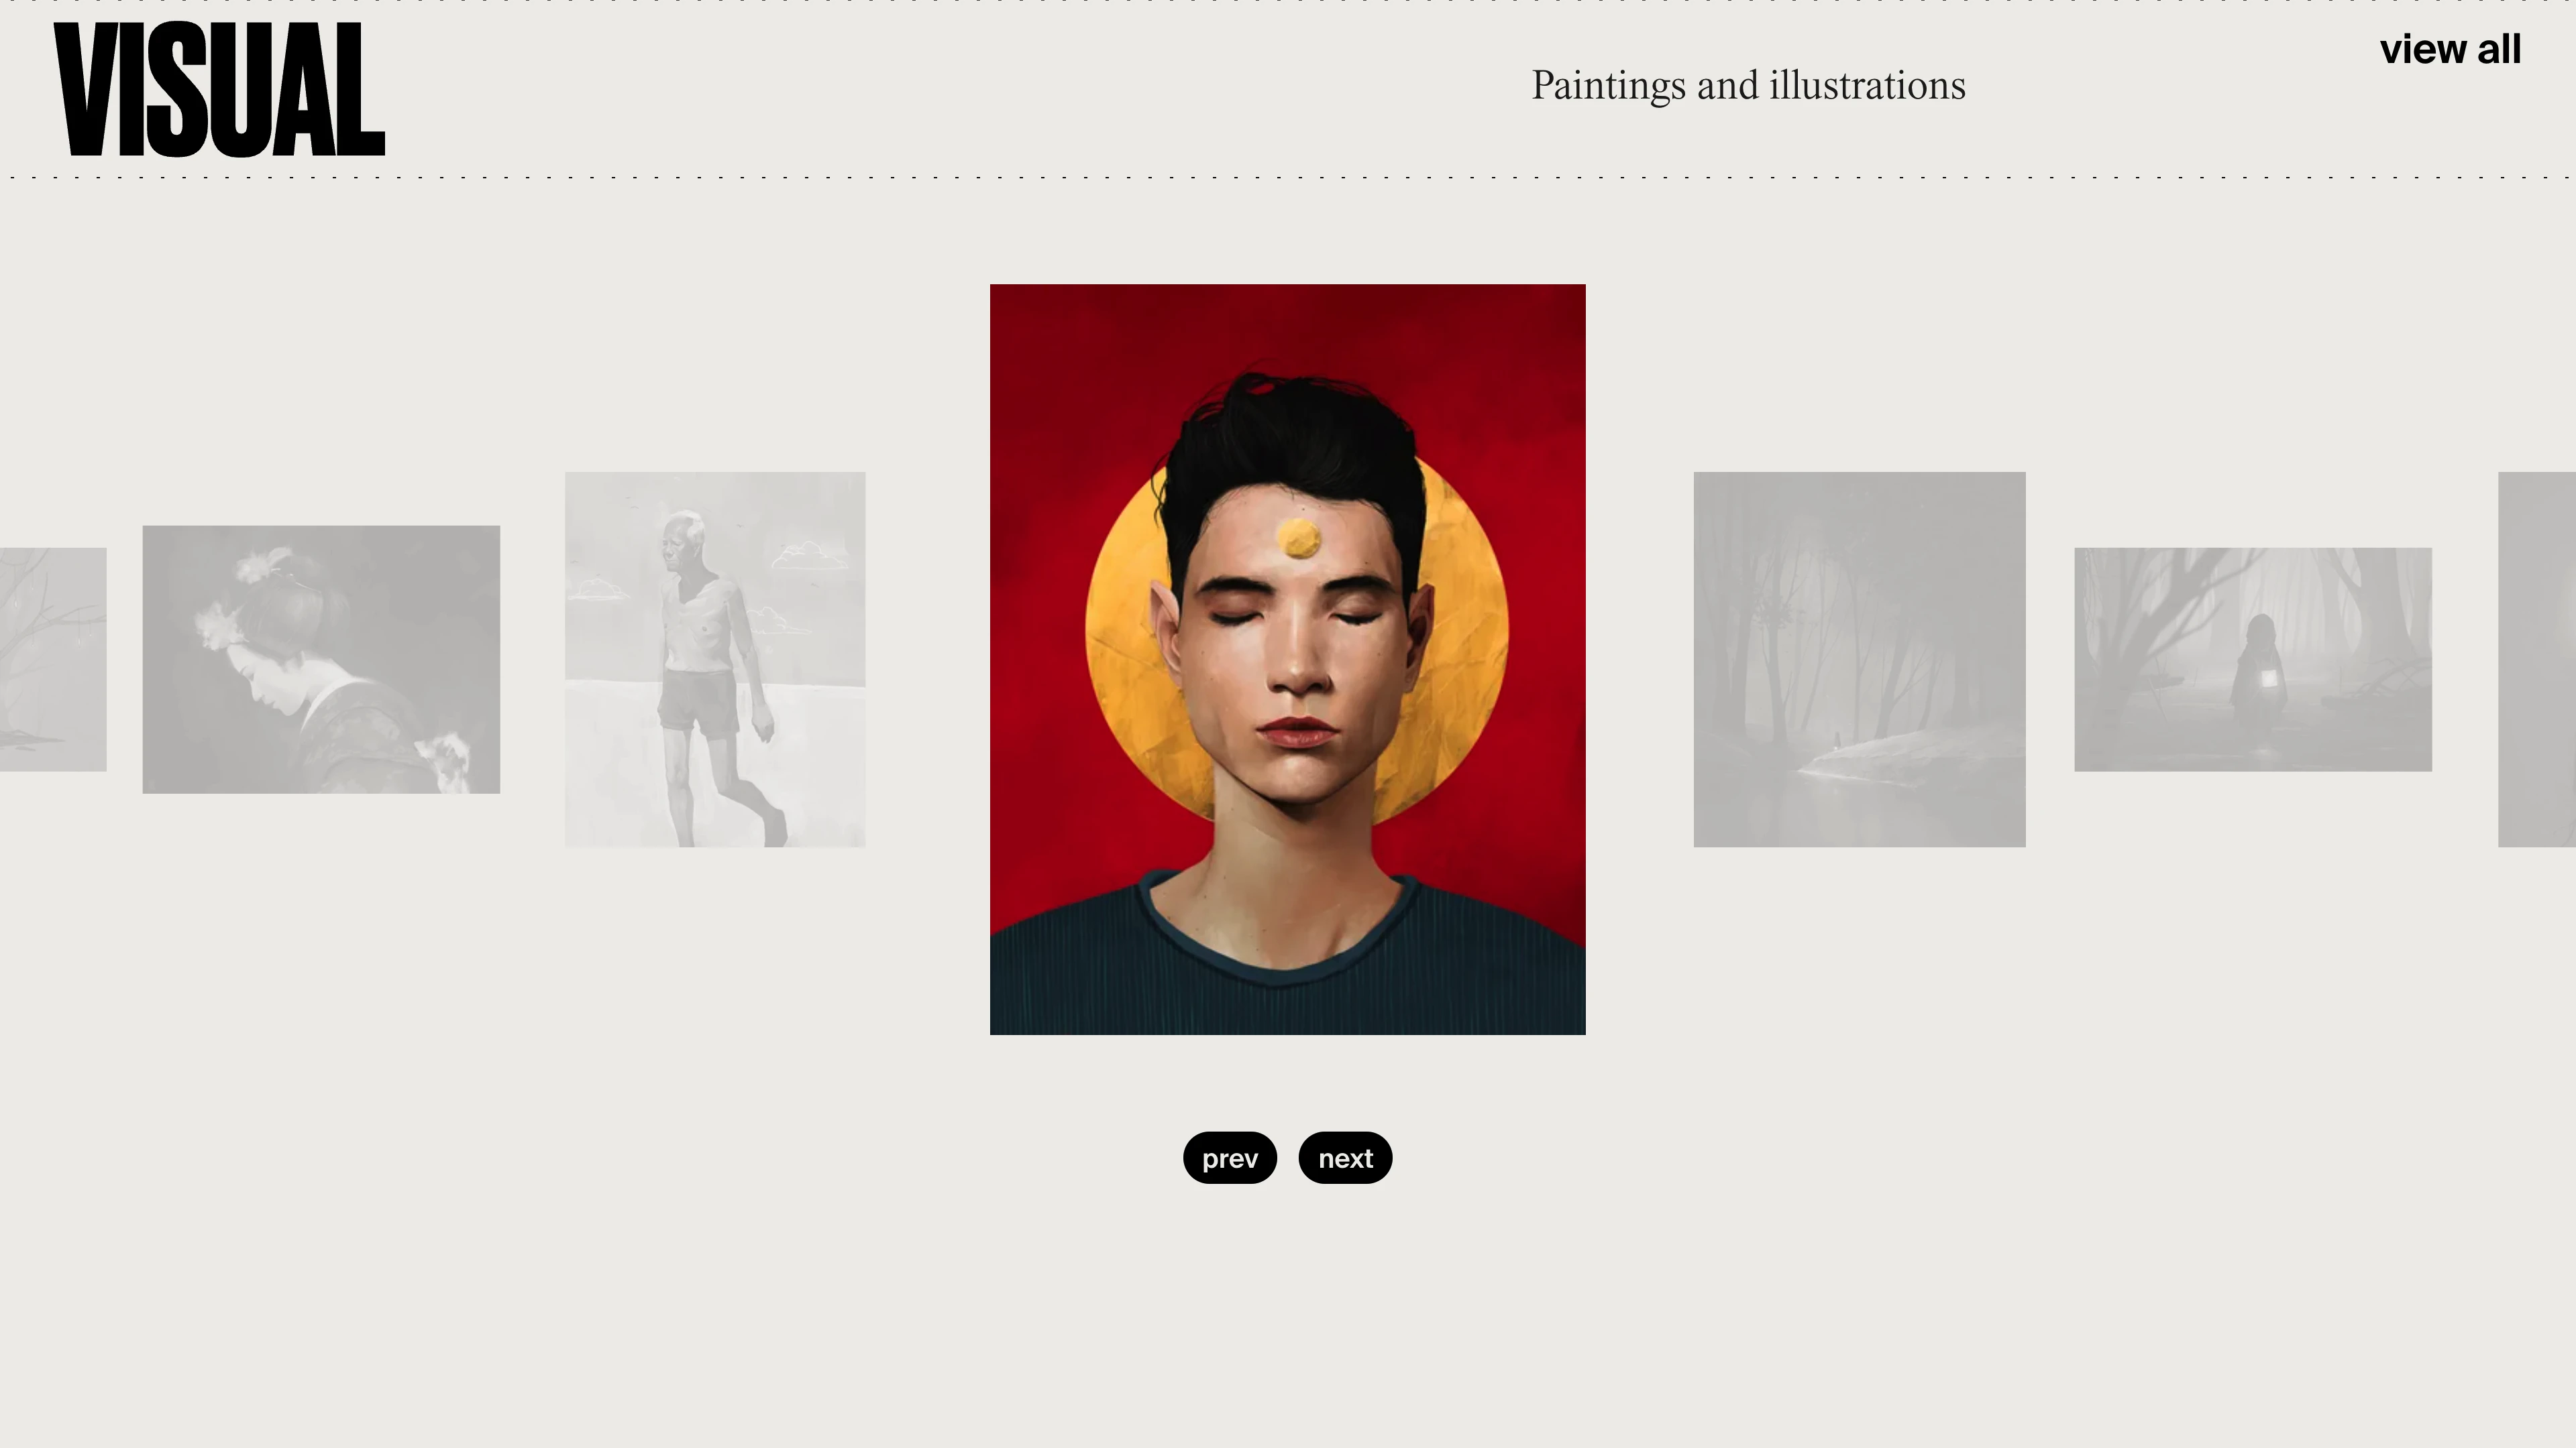Open the view all link
The height and width of the screenshot is (1448, 2576).
(x=2450, y=49)
